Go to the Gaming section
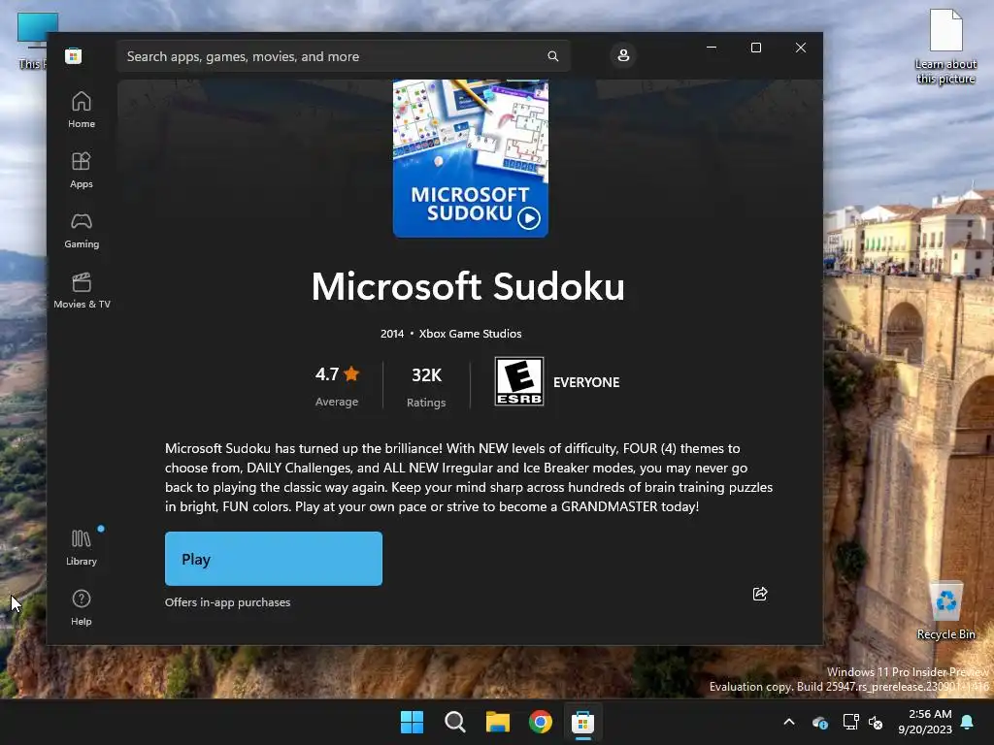 tap(82, 231)
